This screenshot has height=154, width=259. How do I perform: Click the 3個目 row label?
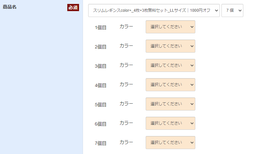(101, 66)
